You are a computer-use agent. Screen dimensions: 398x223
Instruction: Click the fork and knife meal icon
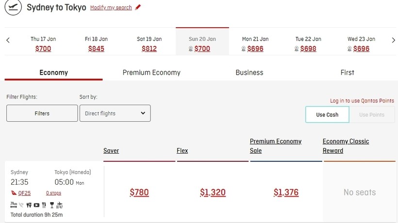click(44, 205)
